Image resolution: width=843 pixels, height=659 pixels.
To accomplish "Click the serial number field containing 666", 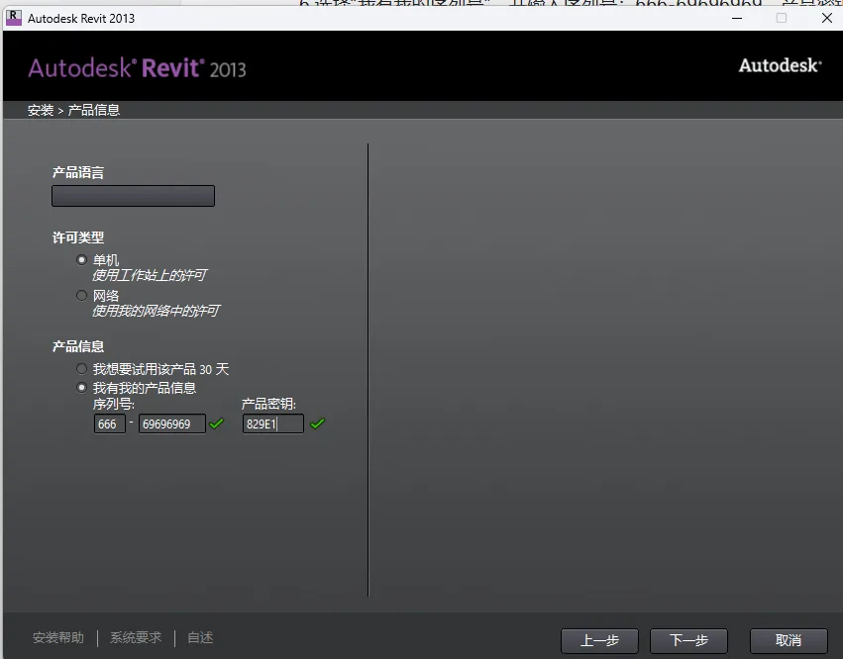I will (x=110, y=424).
